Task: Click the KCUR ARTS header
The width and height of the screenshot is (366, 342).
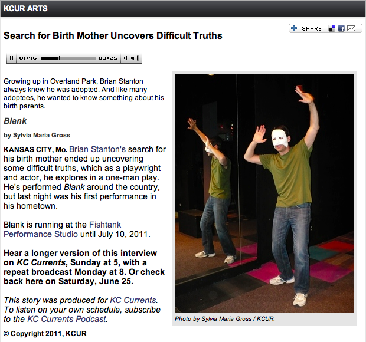Action: [25, 8]
